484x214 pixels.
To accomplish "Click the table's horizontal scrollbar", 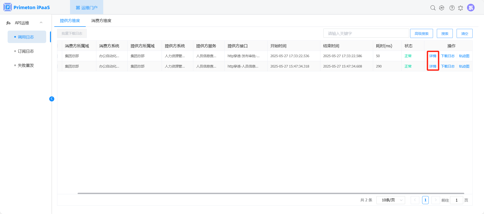I will pyautogui.click(x=271, y=193).
